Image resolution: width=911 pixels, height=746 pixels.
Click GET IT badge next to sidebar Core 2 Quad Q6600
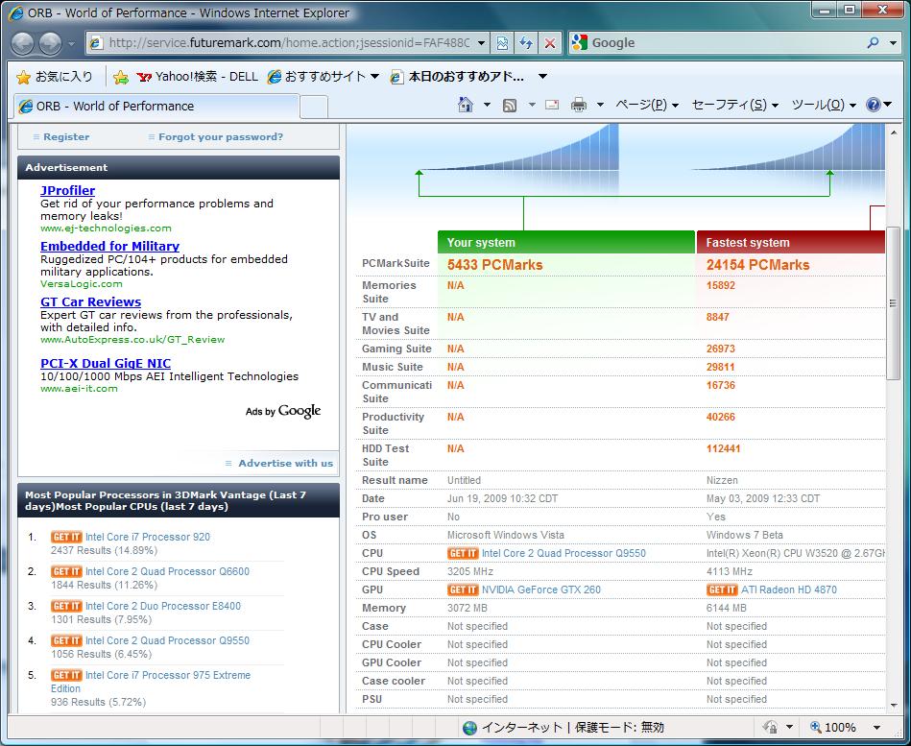click(66, 571)
